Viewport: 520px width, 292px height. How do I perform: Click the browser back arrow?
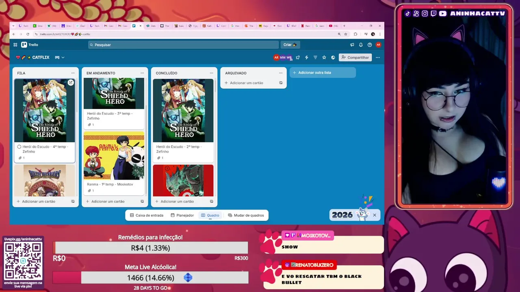(14, 34)
